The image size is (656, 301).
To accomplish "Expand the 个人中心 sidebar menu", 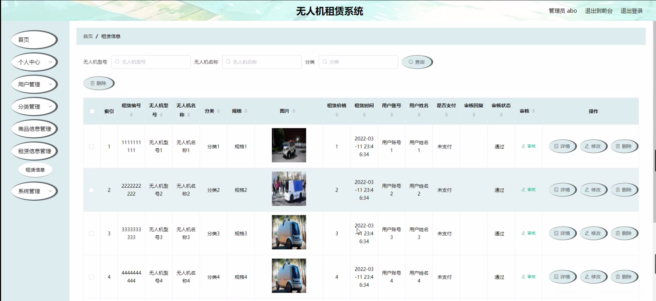I will coord(34,62).
